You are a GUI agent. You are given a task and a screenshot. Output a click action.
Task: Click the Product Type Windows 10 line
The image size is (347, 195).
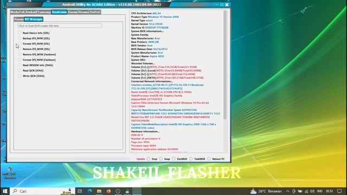coord(155,17)
